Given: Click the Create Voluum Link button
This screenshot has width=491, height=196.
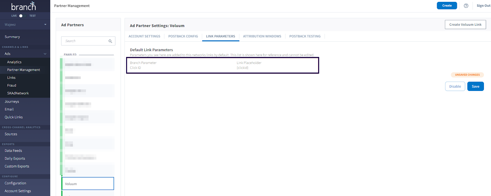Looking at the screenshot, I should pyautogui.click(x=465, y=25).
